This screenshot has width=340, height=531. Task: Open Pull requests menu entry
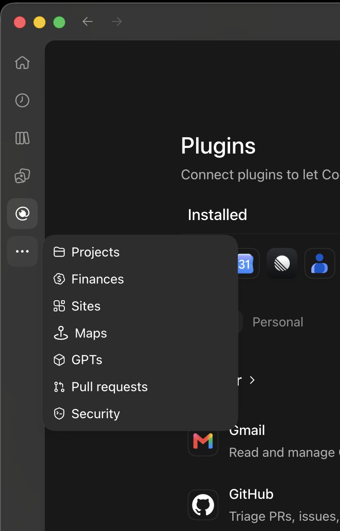point(140,387)
